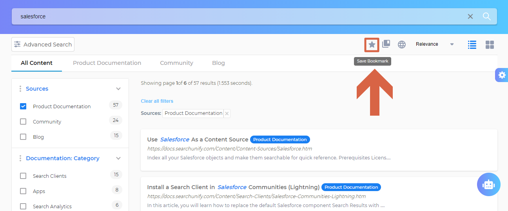Check the Search Clients category filter

(x=23, y=176)
